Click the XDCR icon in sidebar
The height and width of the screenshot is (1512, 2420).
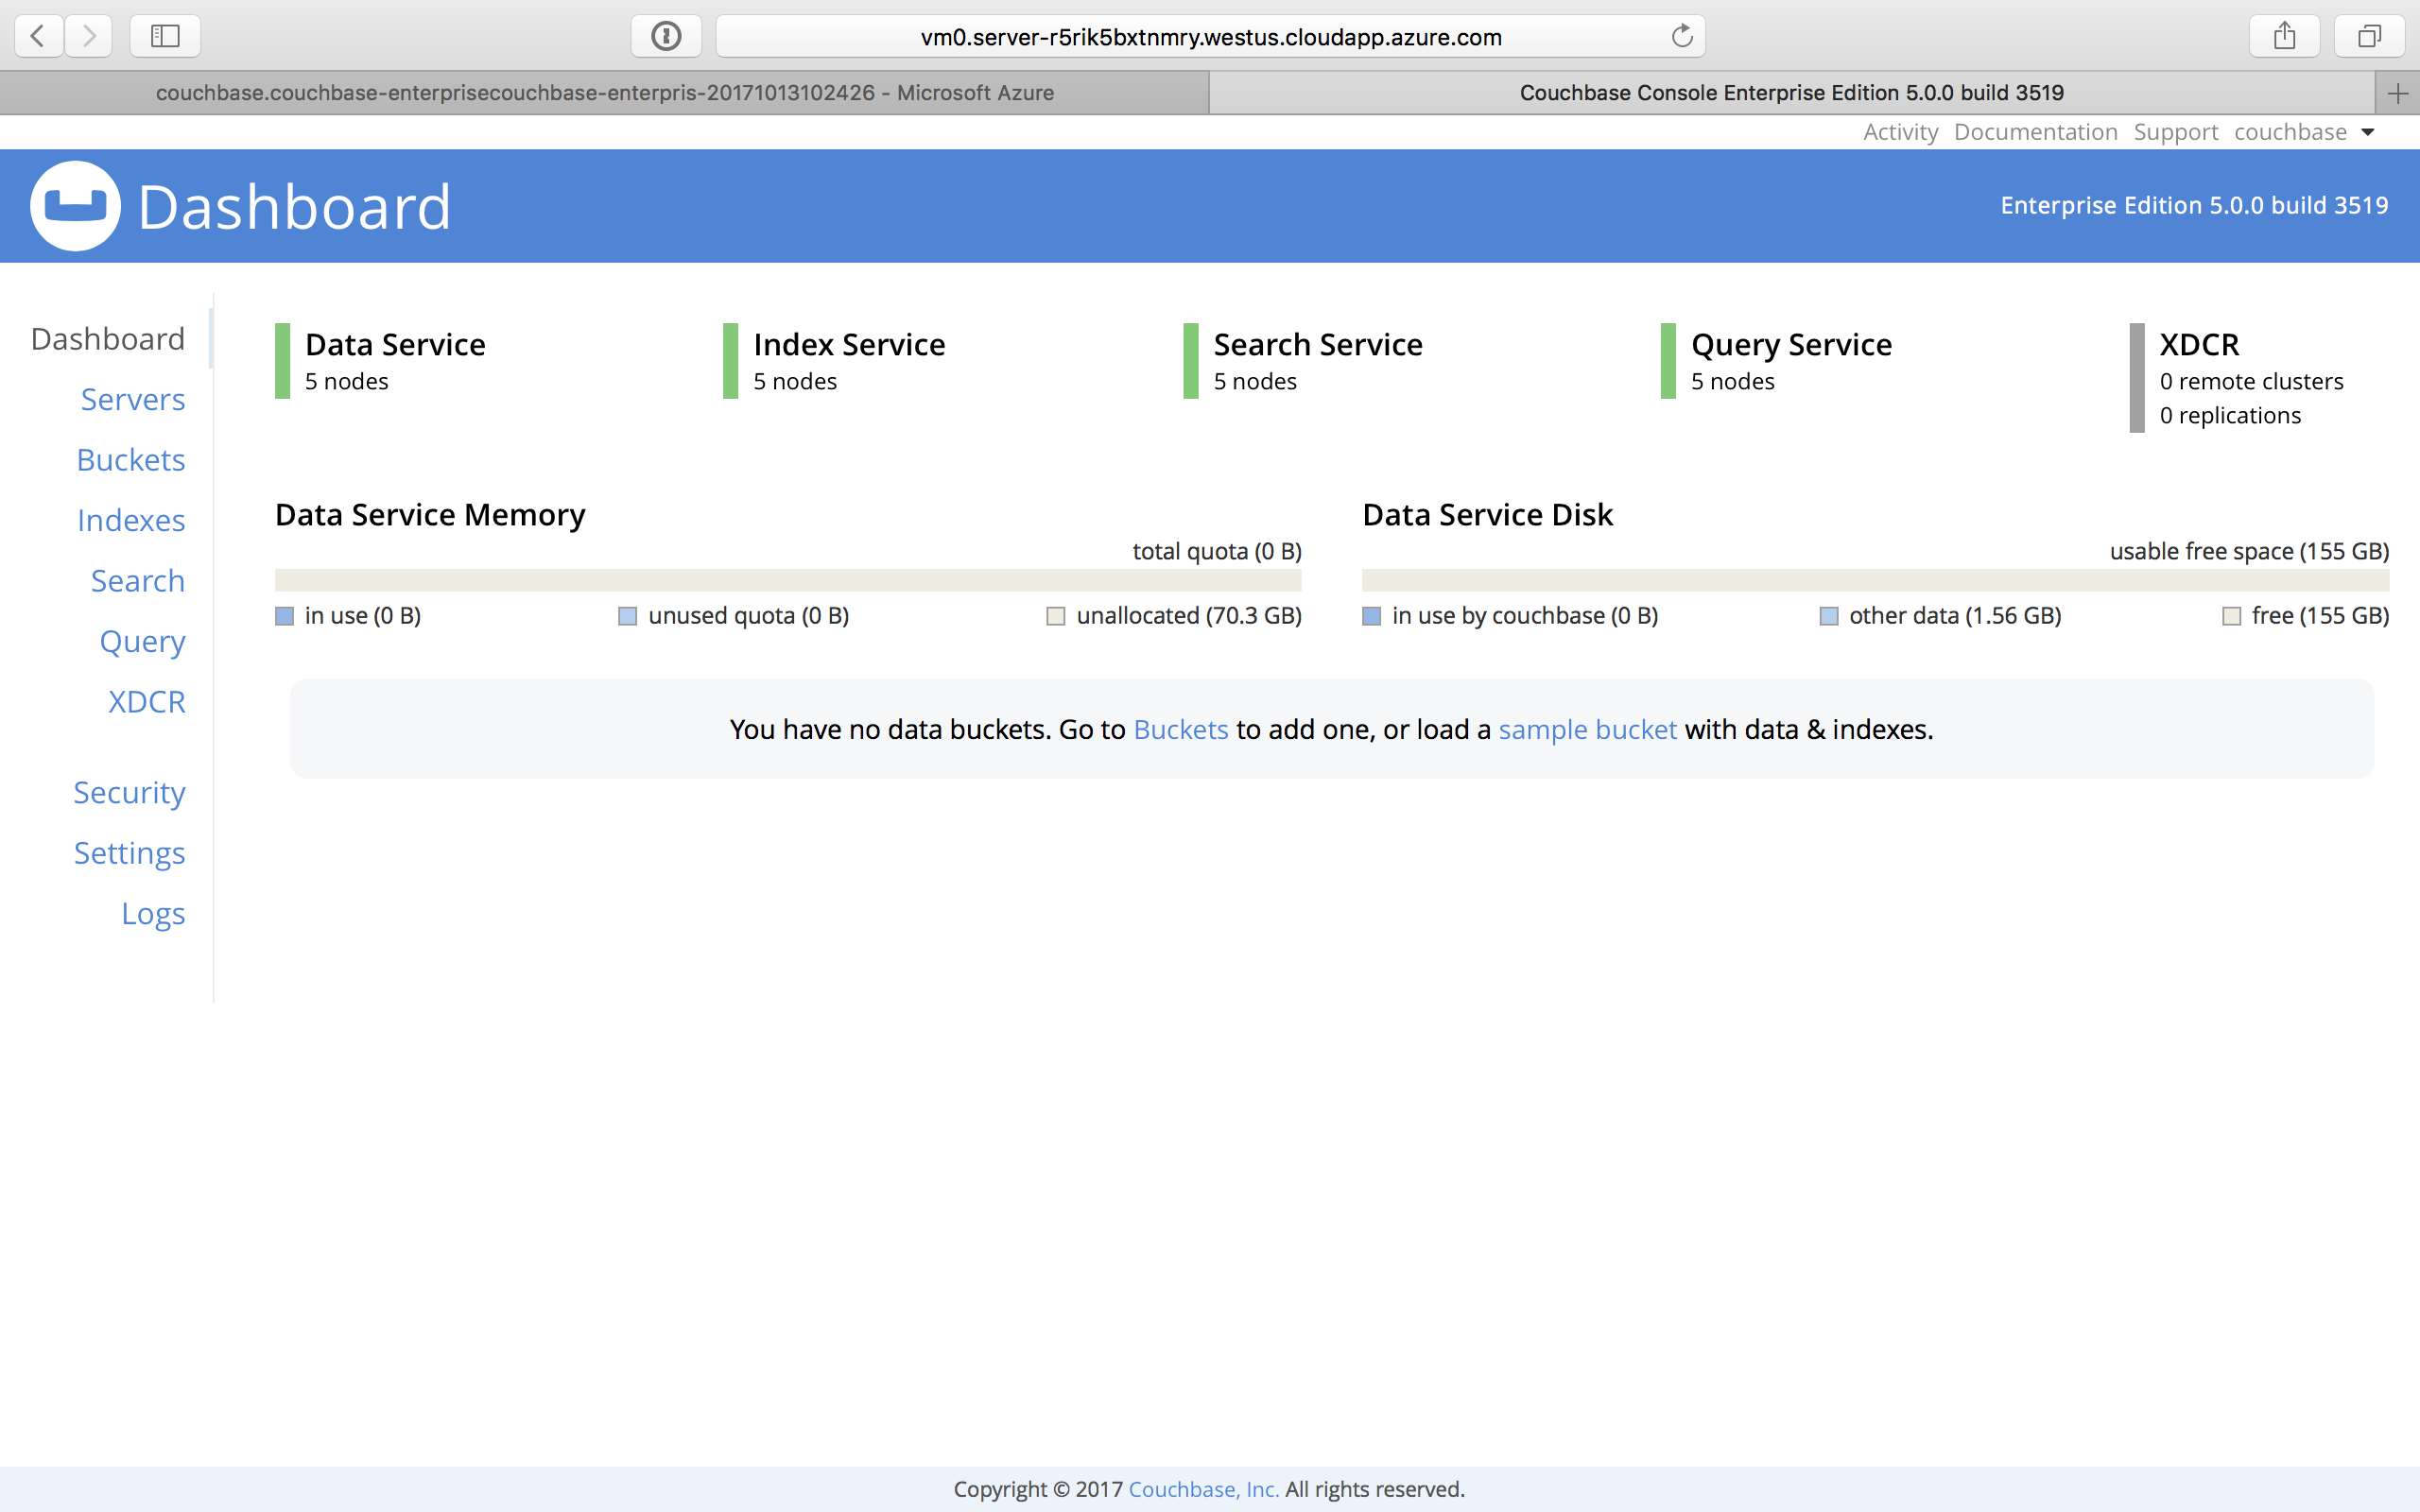pos(147,702)
